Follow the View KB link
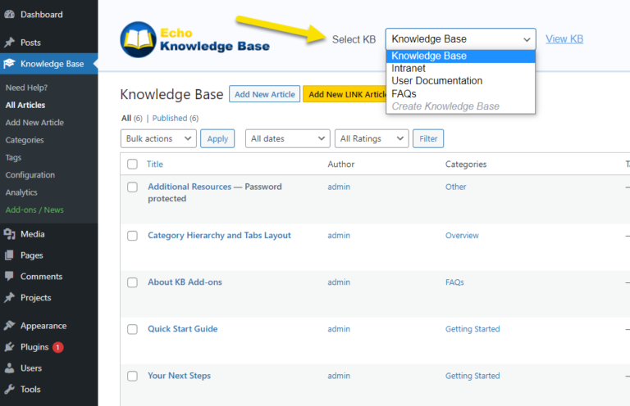This screenshot has width=630, height=406. pyautogui.click(x=564, y=38)
